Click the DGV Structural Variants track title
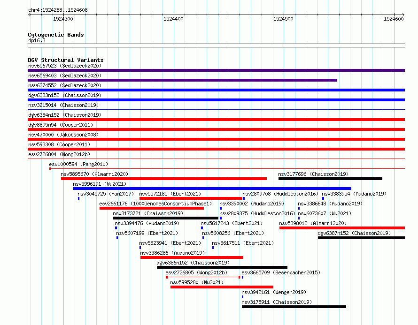This screenshot has height=325, width=418. [66, 60]
